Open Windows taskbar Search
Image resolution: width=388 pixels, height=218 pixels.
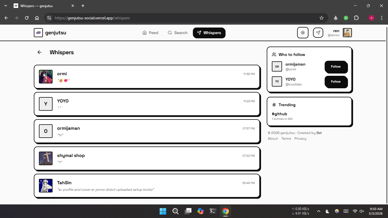point(176,211)
